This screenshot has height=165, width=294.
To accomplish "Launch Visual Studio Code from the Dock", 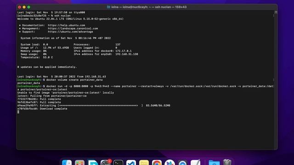I will [x=131, y=163].
